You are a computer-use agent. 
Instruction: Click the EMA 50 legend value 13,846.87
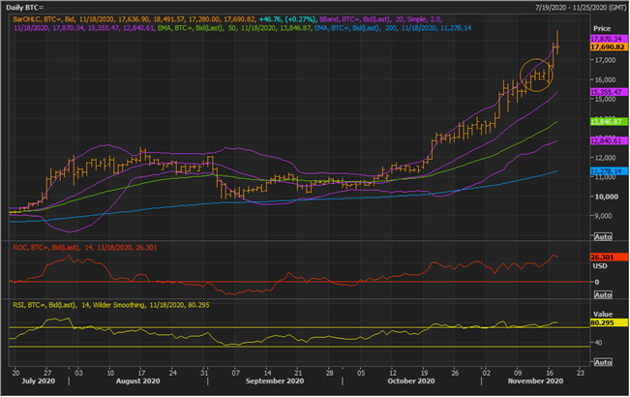coord(295,28)
